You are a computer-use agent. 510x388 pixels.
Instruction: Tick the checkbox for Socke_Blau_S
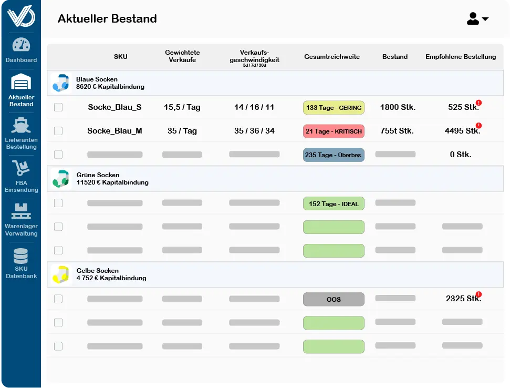[x=58, y=107]
